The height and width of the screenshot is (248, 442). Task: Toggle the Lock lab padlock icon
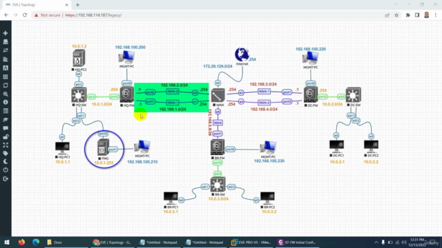pos(6,137)
